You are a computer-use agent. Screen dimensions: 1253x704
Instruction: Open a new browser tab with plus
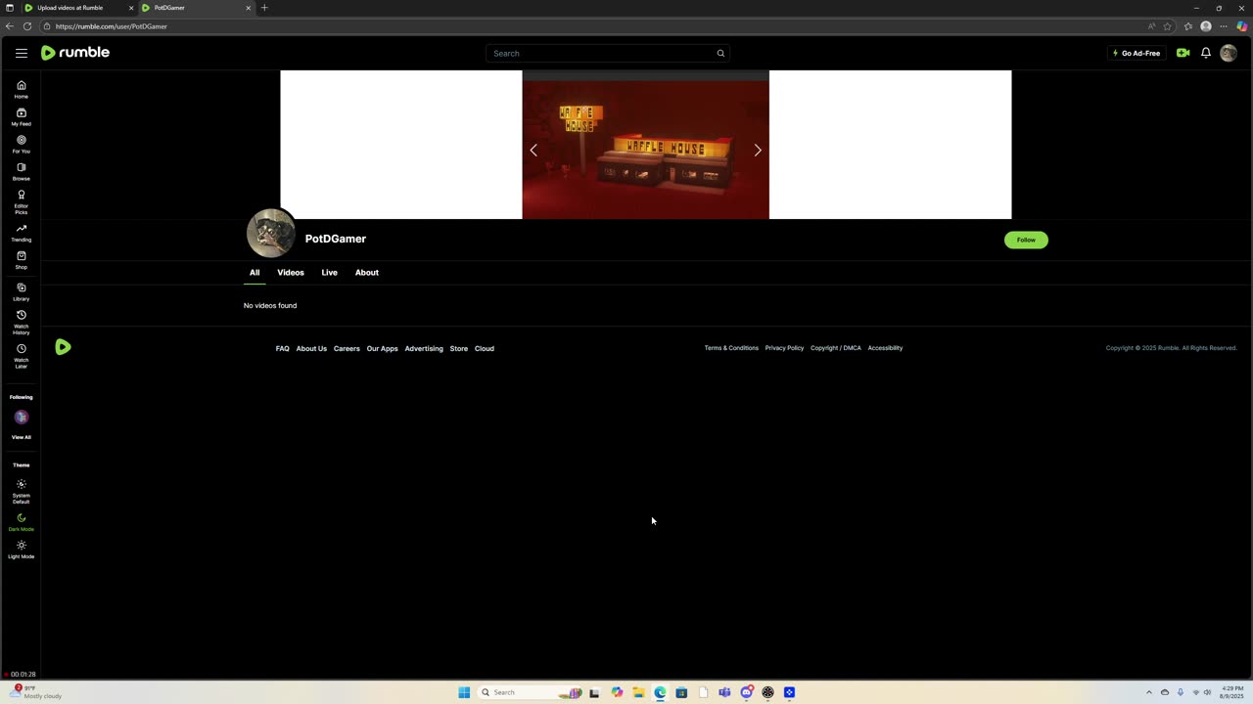click(264, 8)
